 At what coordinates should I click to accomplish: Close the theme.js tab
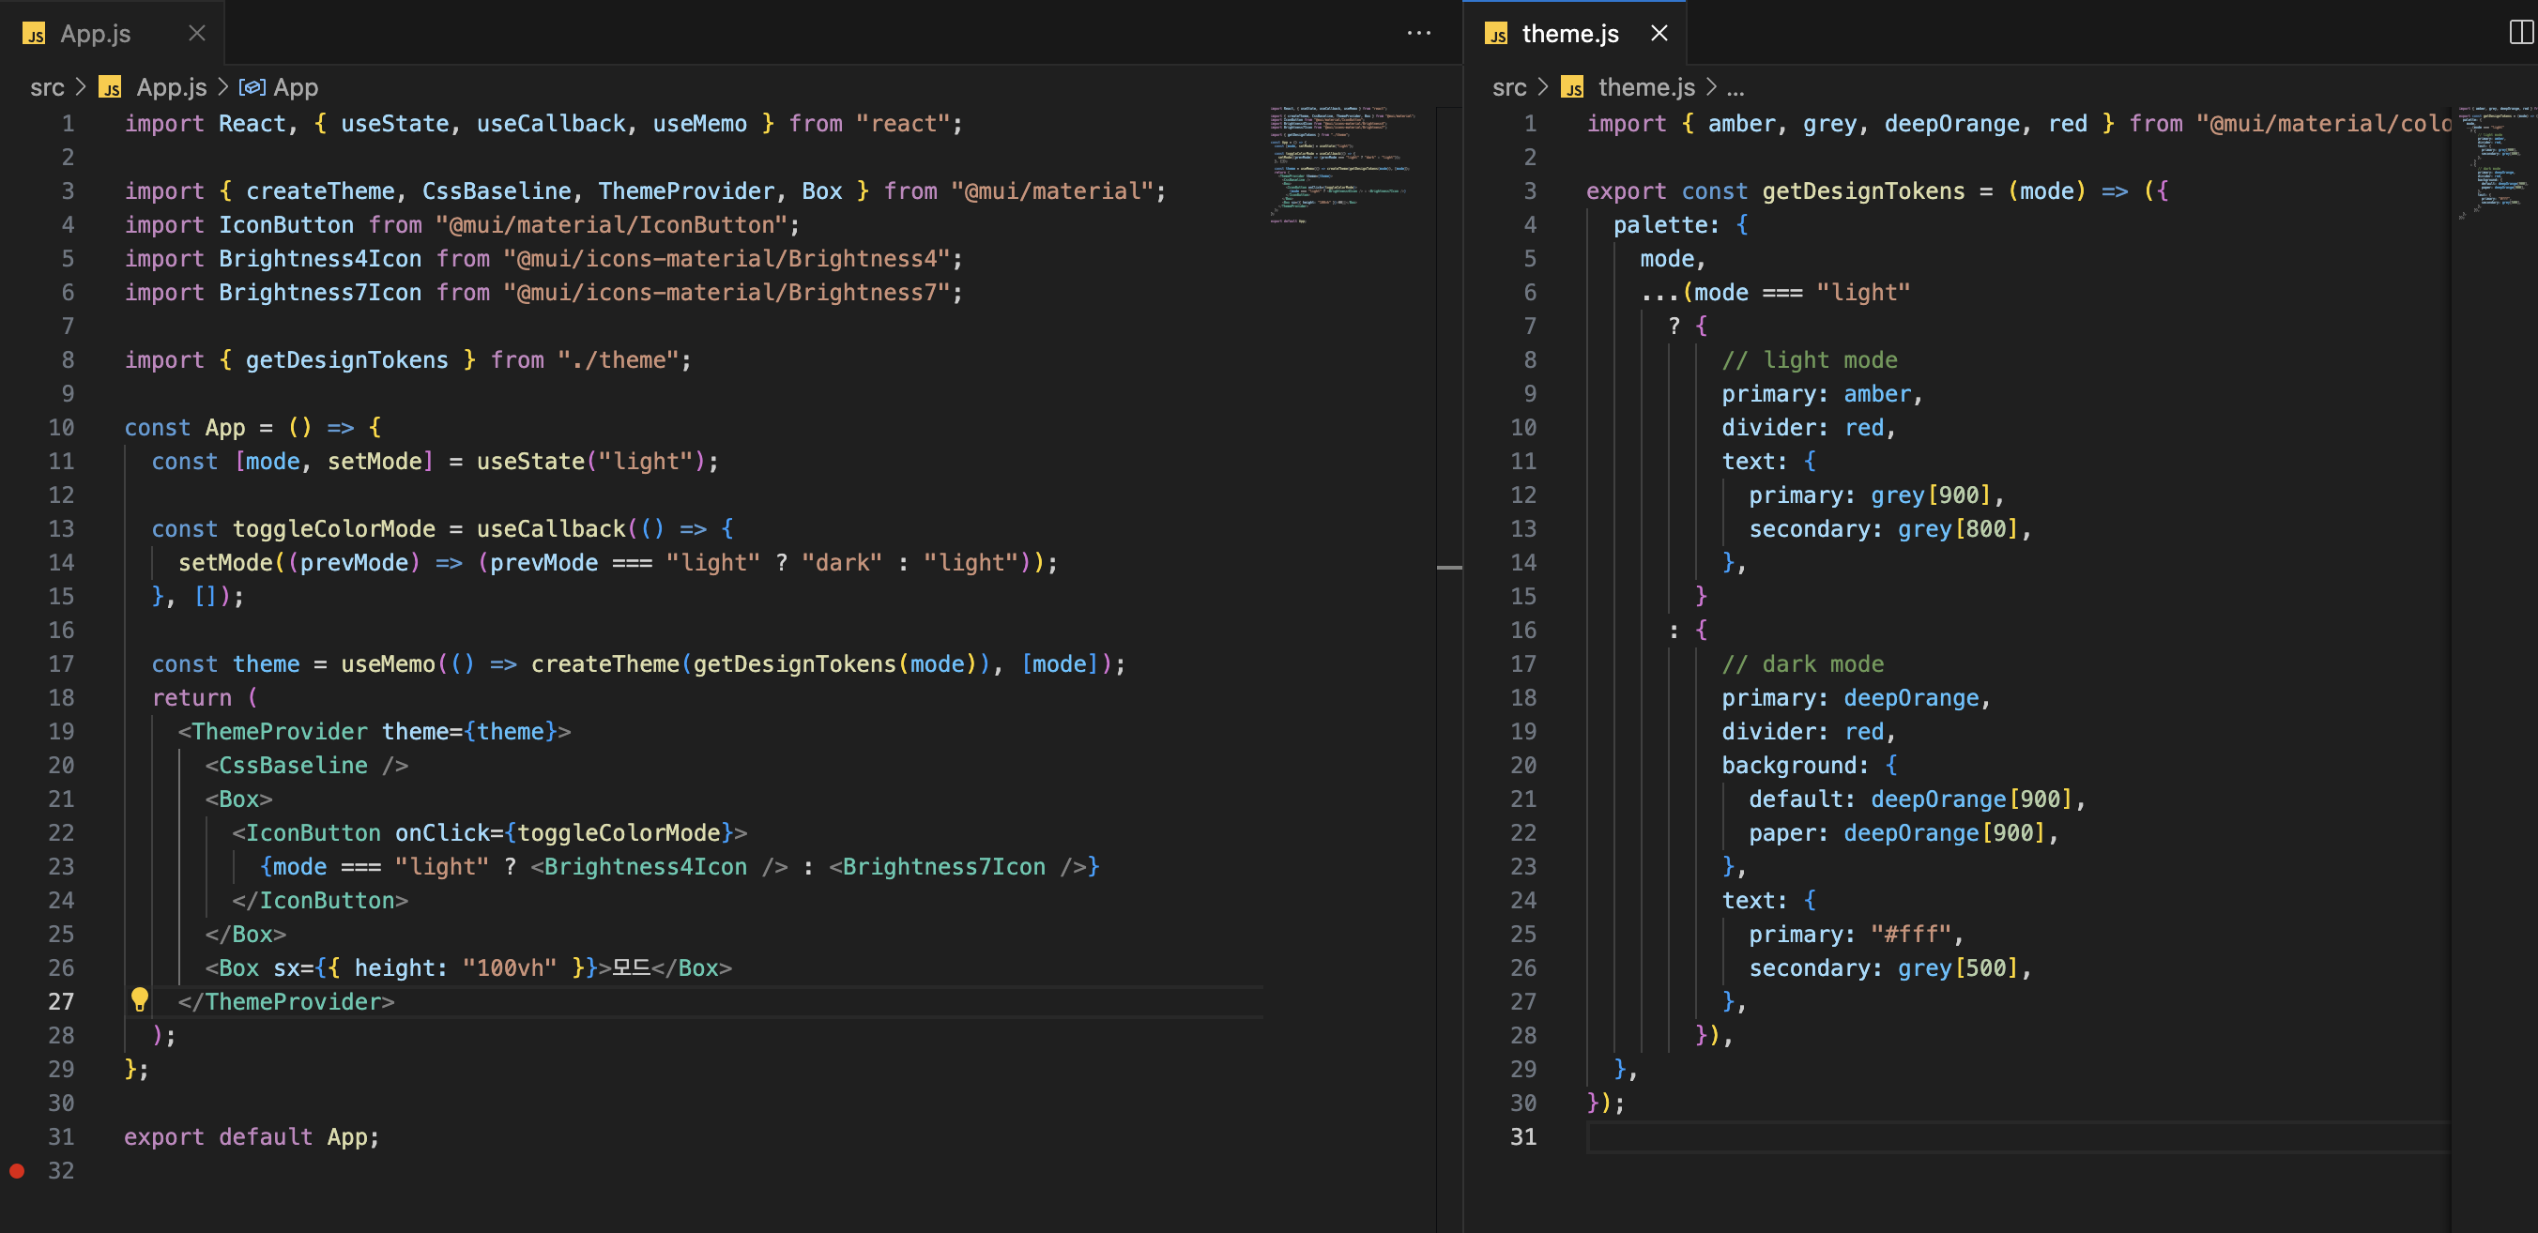click(x=1659, y=34)
